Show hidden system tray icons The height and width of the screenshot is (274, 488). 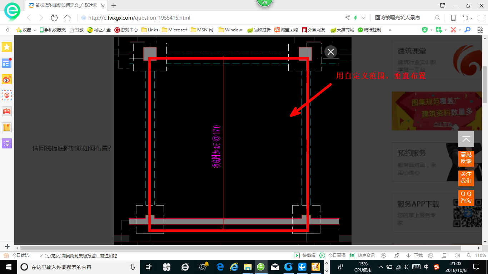click(x=381, y=267)
